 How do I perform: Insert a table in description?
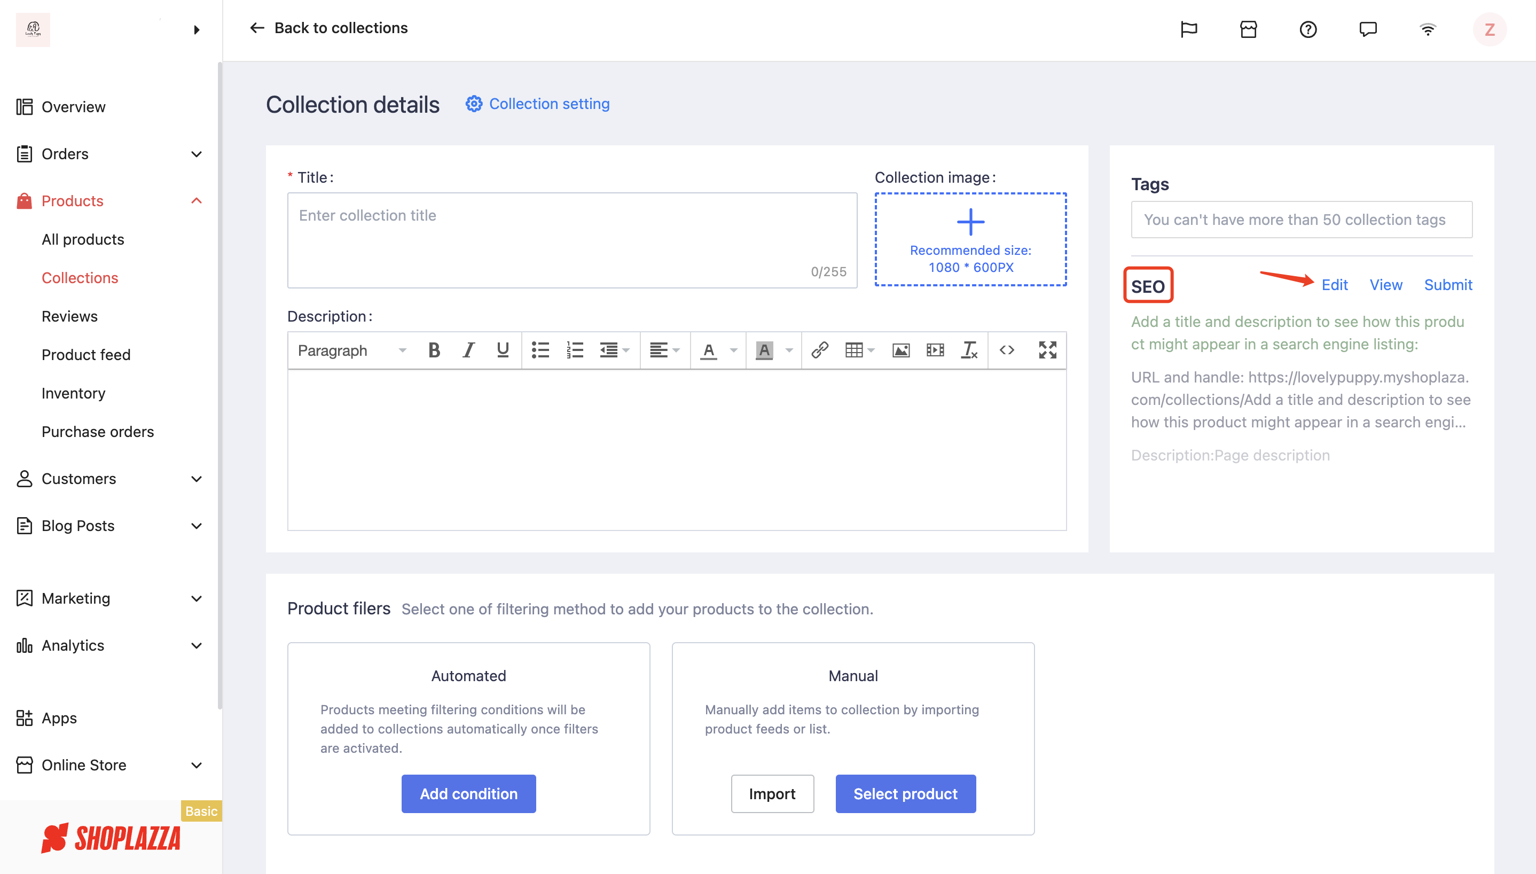coord(859,350)
